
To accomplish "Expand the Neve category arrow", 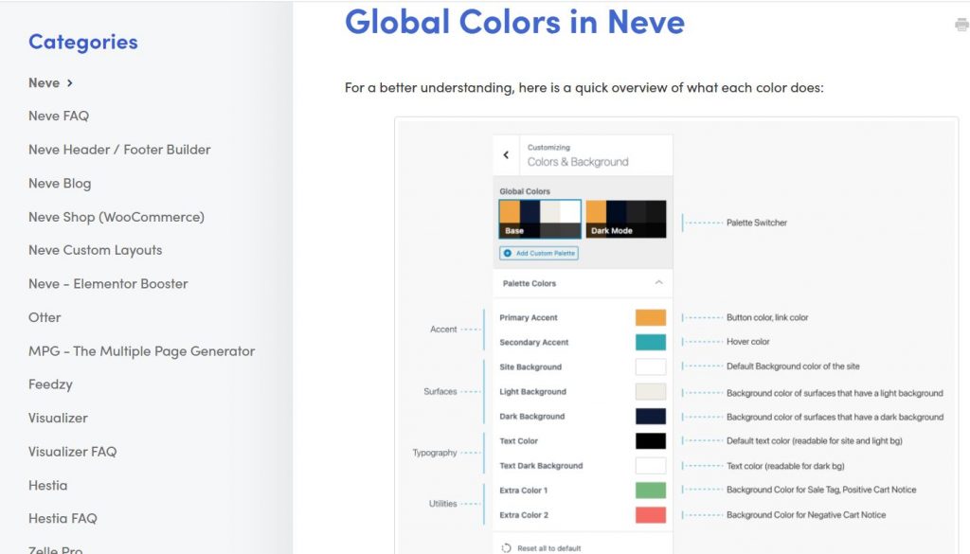I will tap(70, 83).
